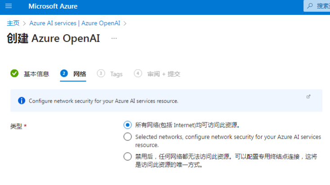The image size is (330, 185).
Task: Open the 审阅 + 提交 tab
Action: tap(164, 74)
